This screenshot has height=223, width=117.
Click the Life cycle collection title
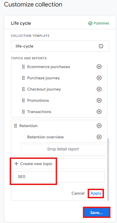tap(21, 23)
